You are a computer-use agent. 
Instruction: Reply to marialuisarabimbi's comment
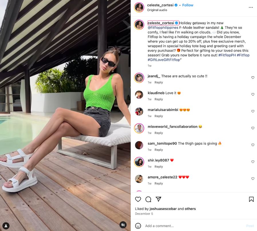coord(158,116)
